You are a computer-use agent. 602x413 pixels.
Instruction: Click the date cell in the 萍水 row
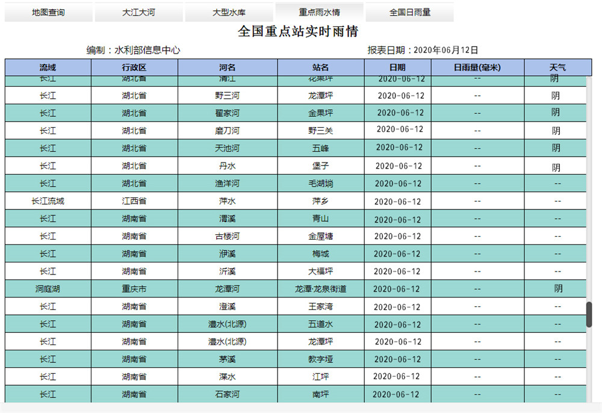pos(397,202)
